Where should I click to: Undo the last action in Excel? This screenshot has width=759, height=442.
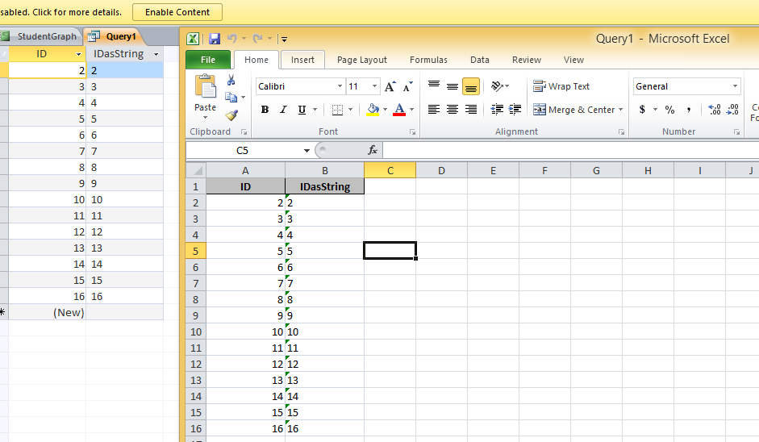(x=232, y=39)
